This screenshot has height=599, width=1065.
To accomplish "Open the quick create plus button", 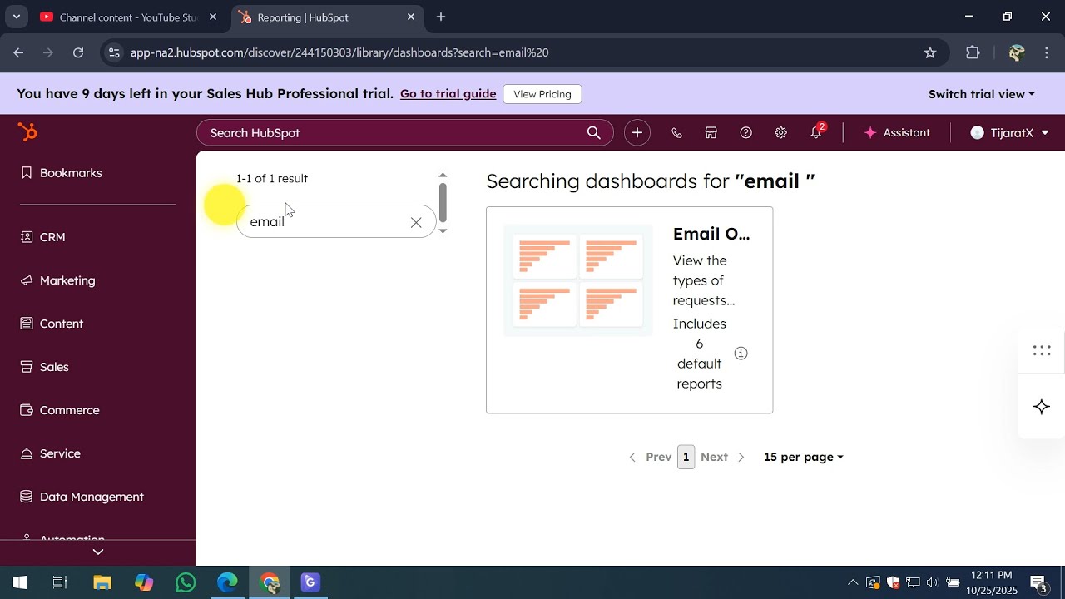I will click(637, 133).
